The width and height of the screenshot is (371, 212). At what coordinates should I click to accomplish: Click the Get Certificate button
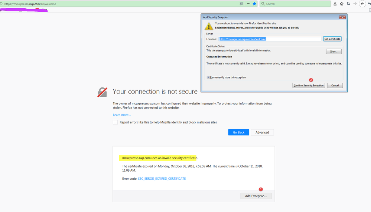click(x=332, y=39)
